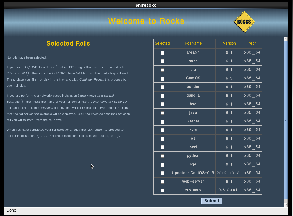Click version 0.6.0.rc11 cell
The image size is (293, 216).
click(229, 190)
